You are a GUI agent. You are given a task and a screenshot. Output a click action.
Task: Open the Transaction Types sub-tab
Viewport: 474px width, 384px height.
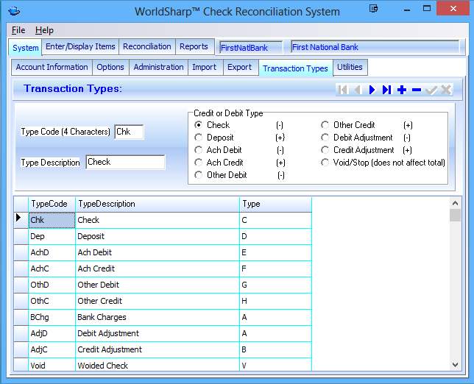295,68
